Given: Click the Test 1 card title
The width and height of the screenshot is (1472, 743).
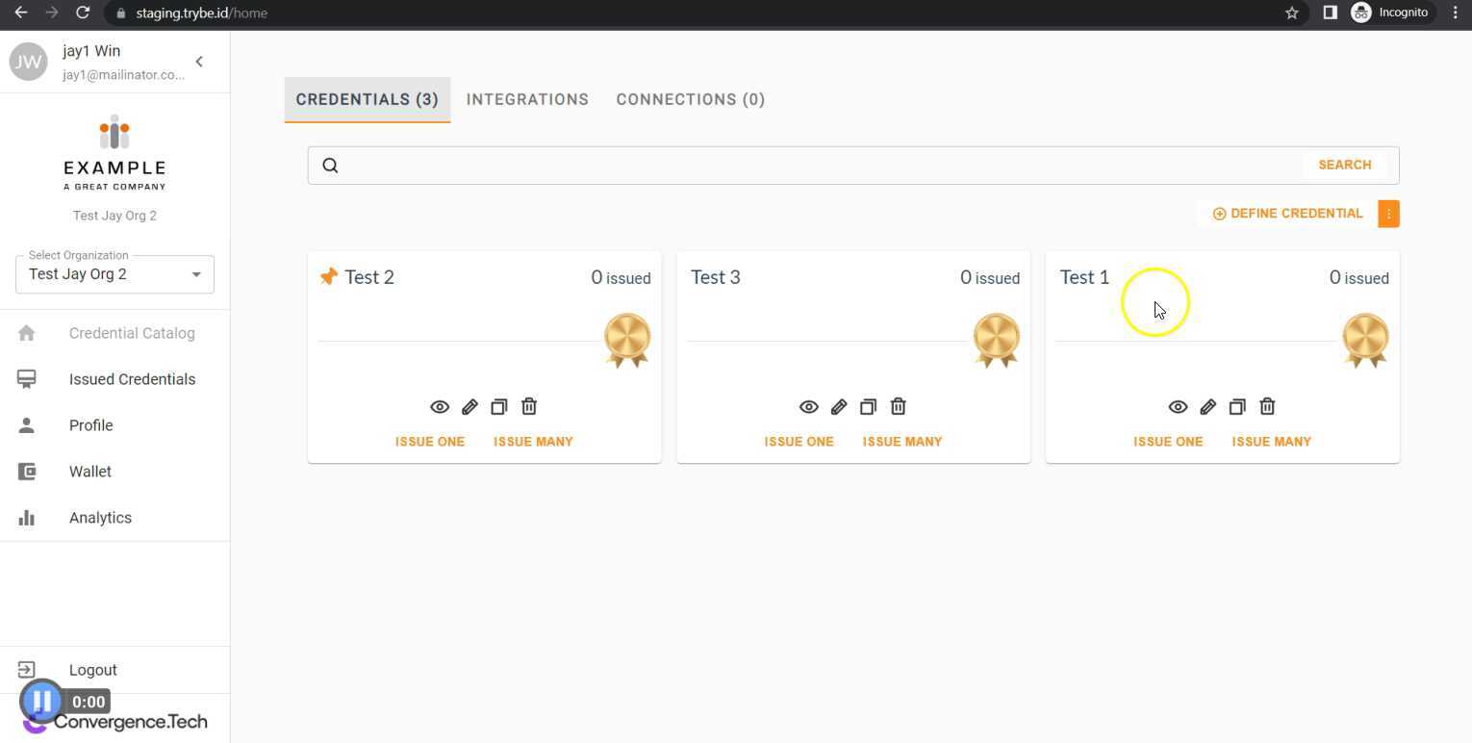Looking at the screenshot, I should 1084,277.
